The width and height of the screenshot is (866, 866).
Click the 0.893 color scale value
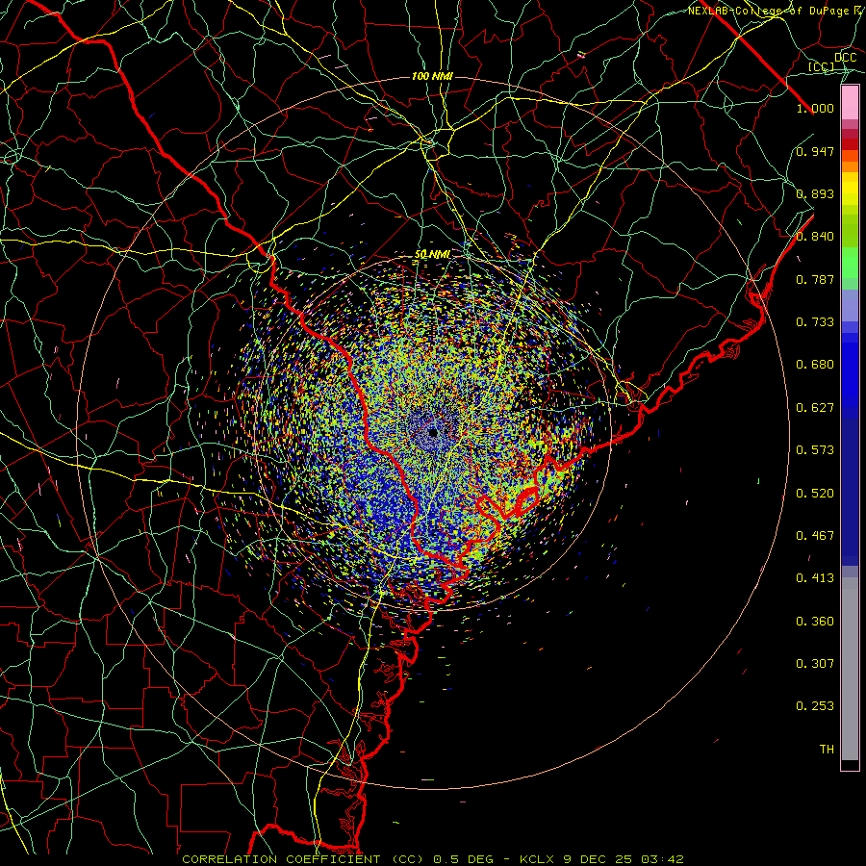point(815,193)
